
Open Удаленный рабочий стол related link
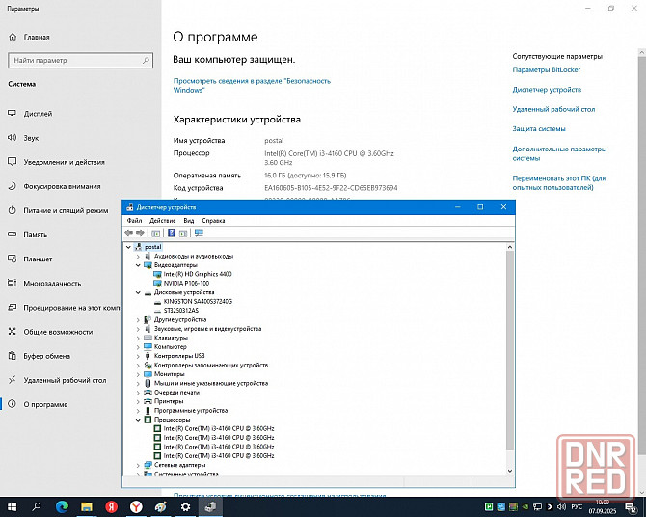[553, 109]
